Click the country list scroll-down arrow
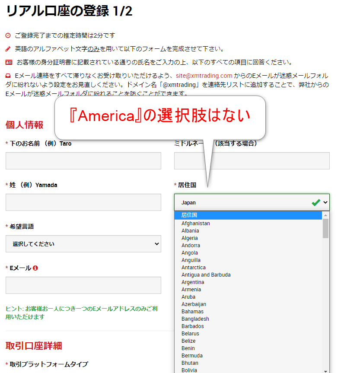The width and height of the screenshot is (344, 373). coord(326,371)
